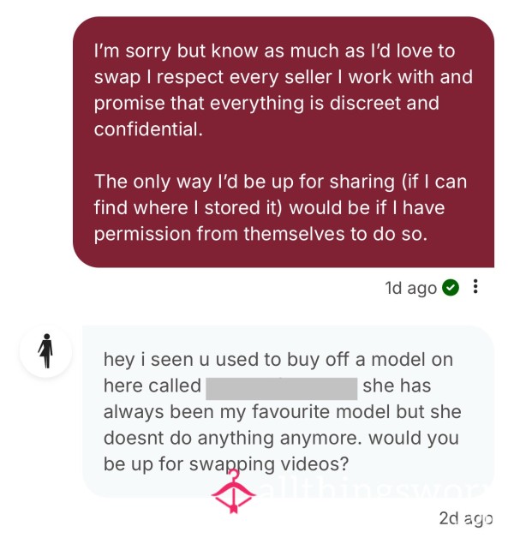Open the sender's female silhouette avatar
The image size is (514, 538).
[x=45, y=351]
